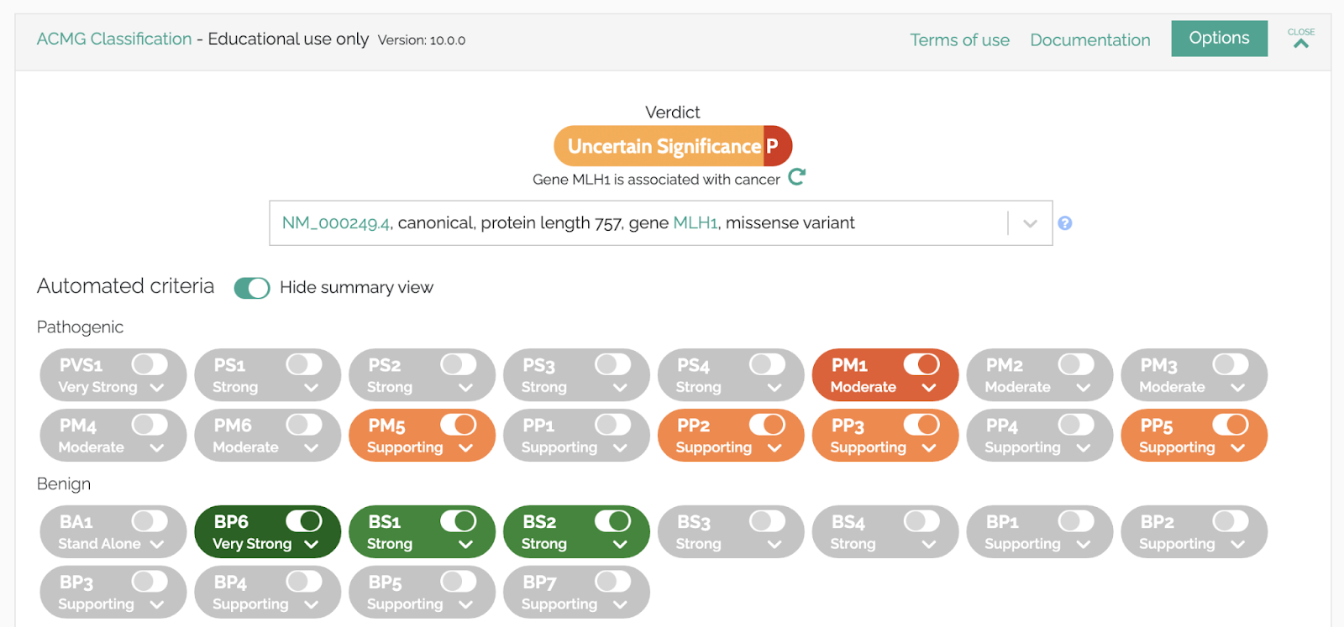Open the Terms of use link
This screenshot has width=1344, height=627.
pyautogui.click(x=959, y=40)
